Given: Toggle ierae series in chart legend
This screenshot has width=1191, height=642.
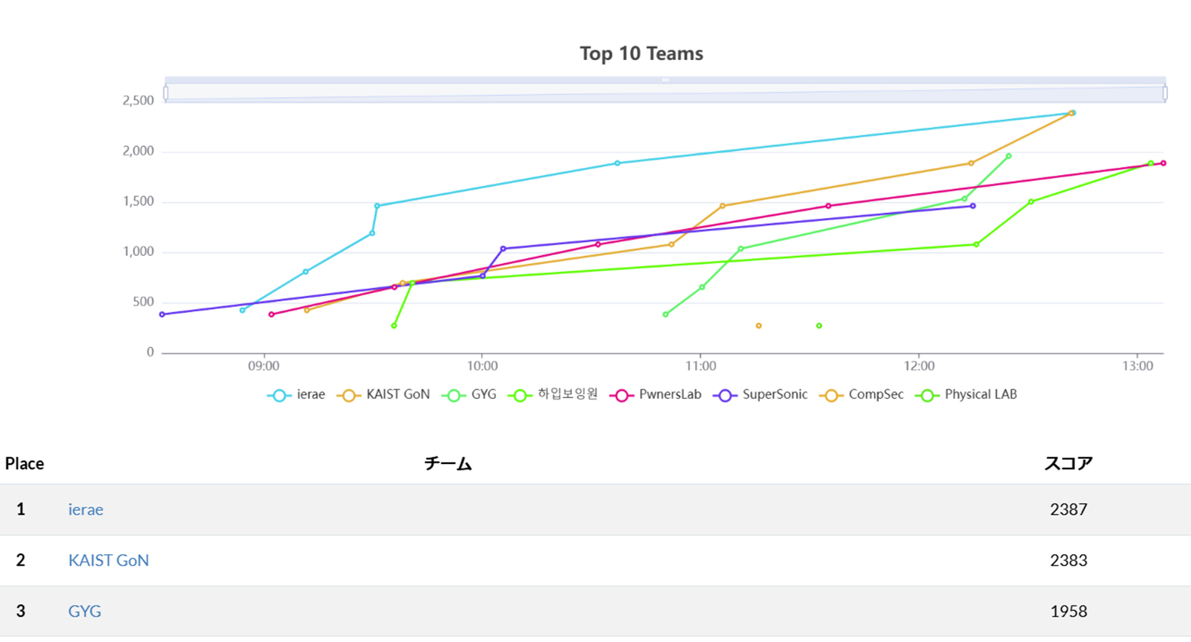Looking at the screenshot, I should 296,395.
